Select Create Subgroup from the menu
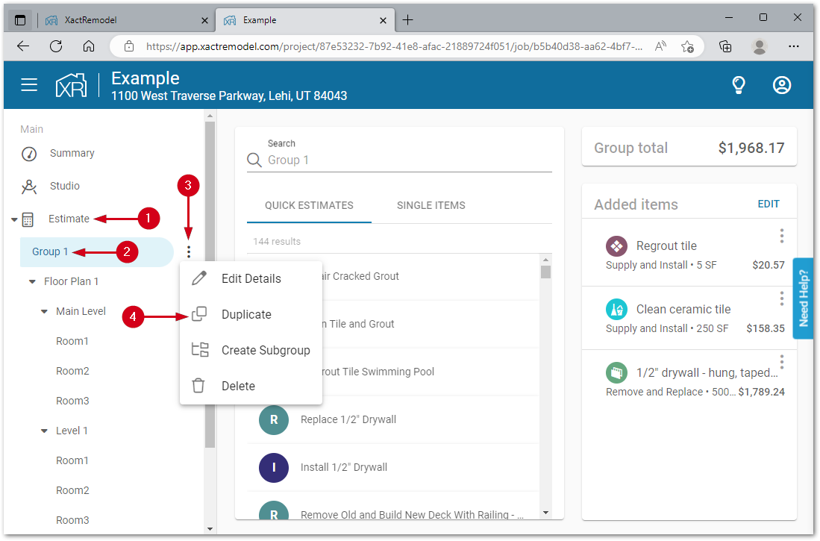The width and height of the screenshot is (820, 541). click(265, 351)
